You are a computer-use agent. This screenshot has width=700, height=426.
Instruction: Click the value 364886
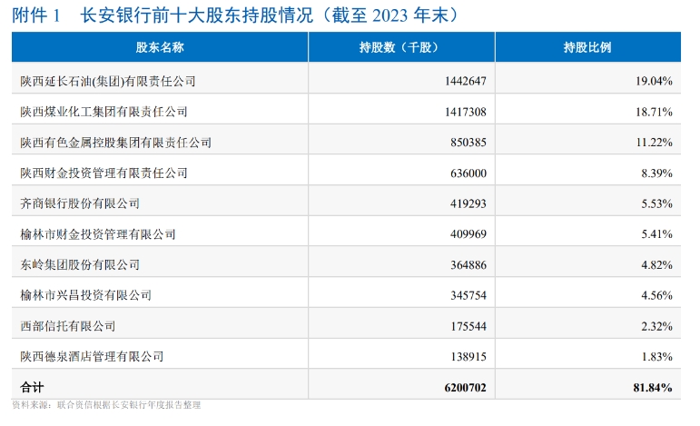[468, 265]
